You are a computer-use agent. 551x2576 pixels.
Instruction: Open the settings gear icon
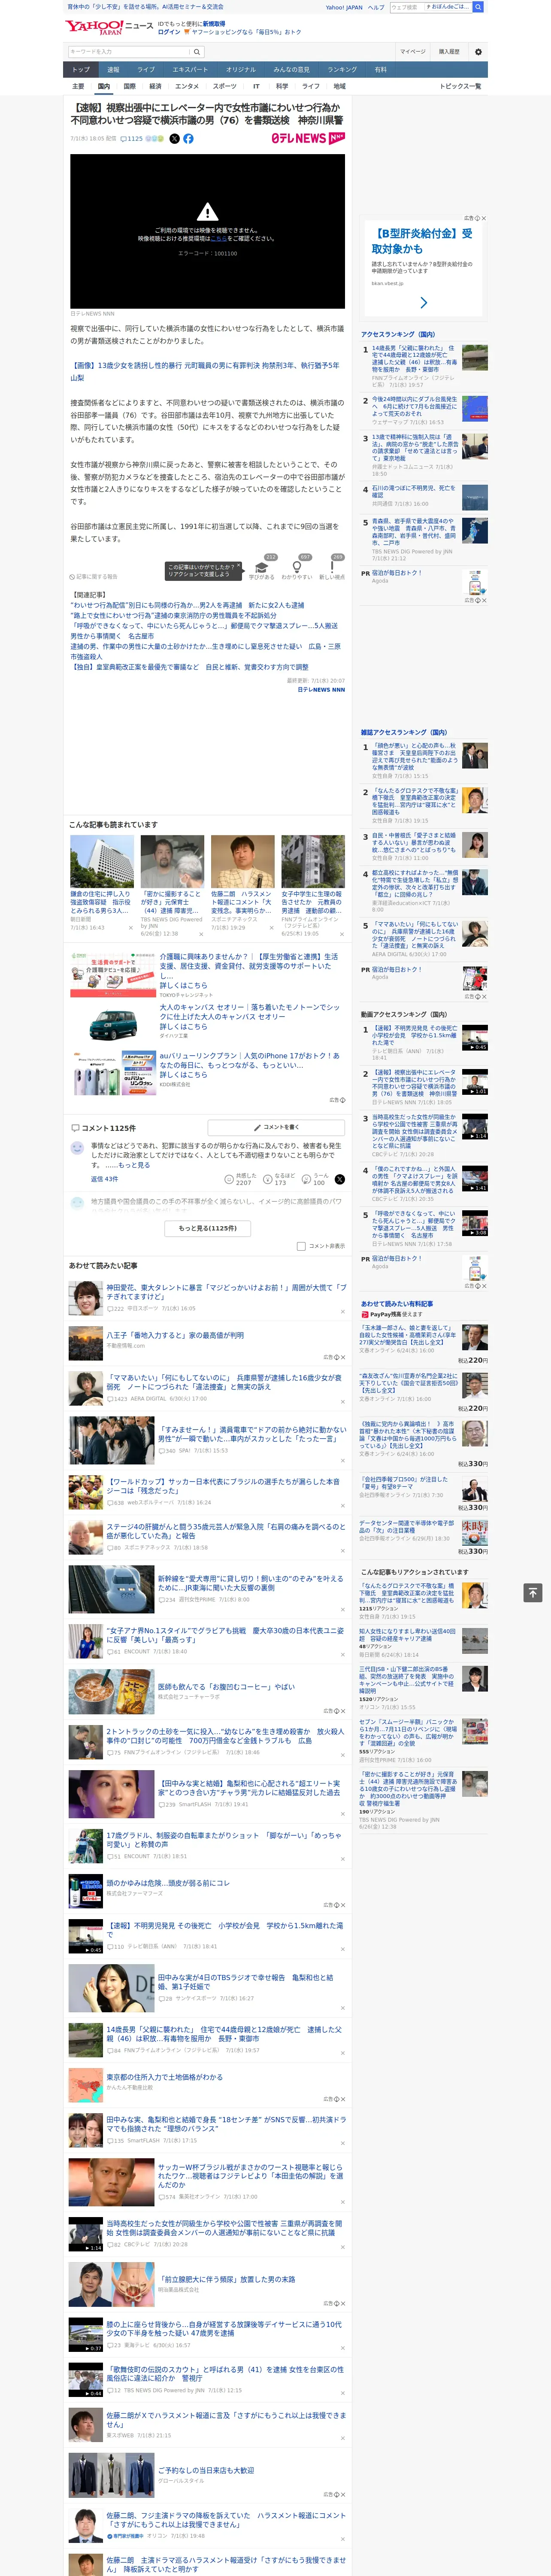click(x=478, y=52)
